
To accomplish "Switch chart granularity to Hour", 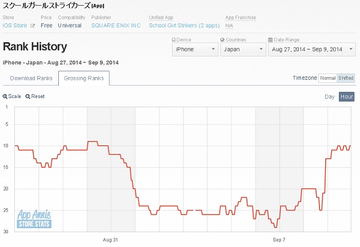I will pos(346,97).
